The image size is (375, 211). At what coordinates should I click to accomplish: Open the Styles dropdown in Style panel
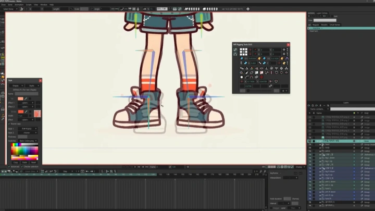pos(32,85)
